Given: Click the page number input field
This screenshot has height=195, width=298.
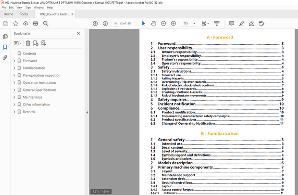Looking at the screenshot, I should [115, 24].
